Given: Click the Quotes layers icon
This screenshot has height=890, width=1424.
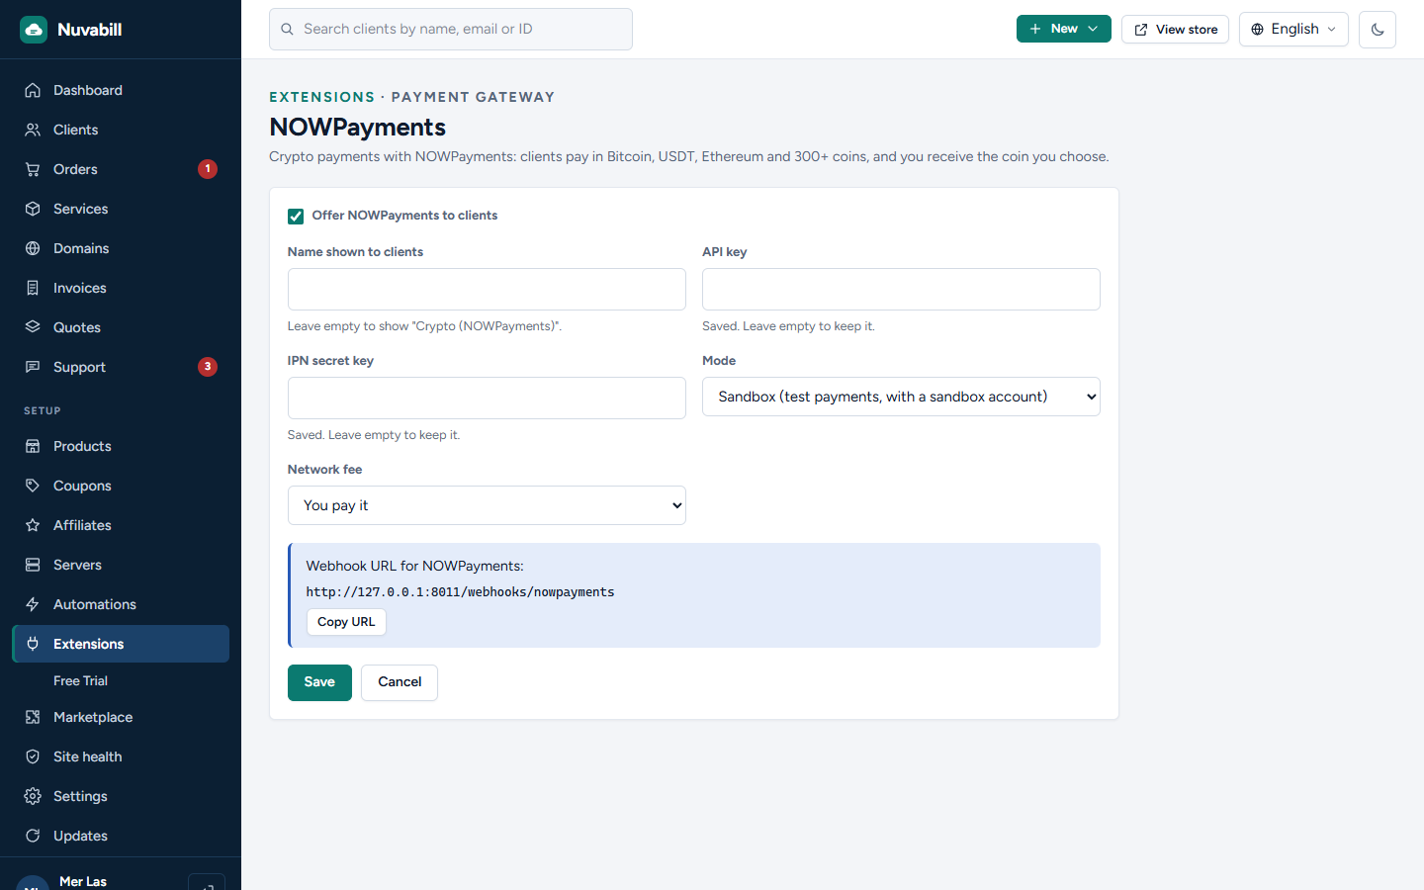Looking at the screenshot, I should coord(33,327).
